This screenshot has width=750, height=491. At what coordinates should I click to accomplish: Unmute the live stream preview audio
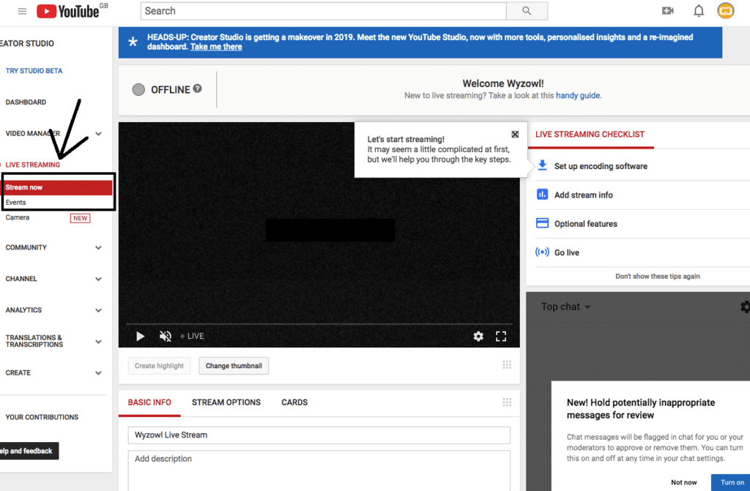[166, 336]
